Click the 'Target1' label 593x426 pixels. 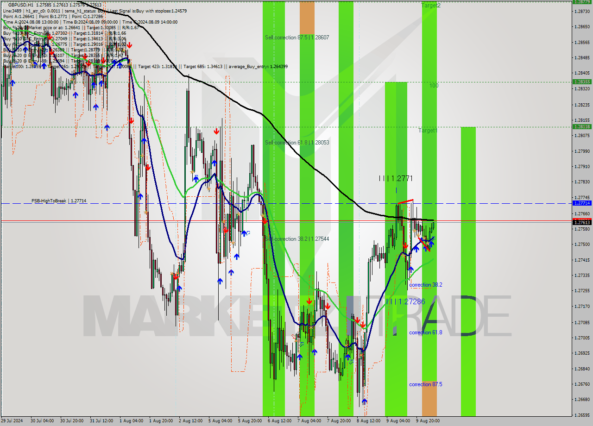tap(428, 131)
